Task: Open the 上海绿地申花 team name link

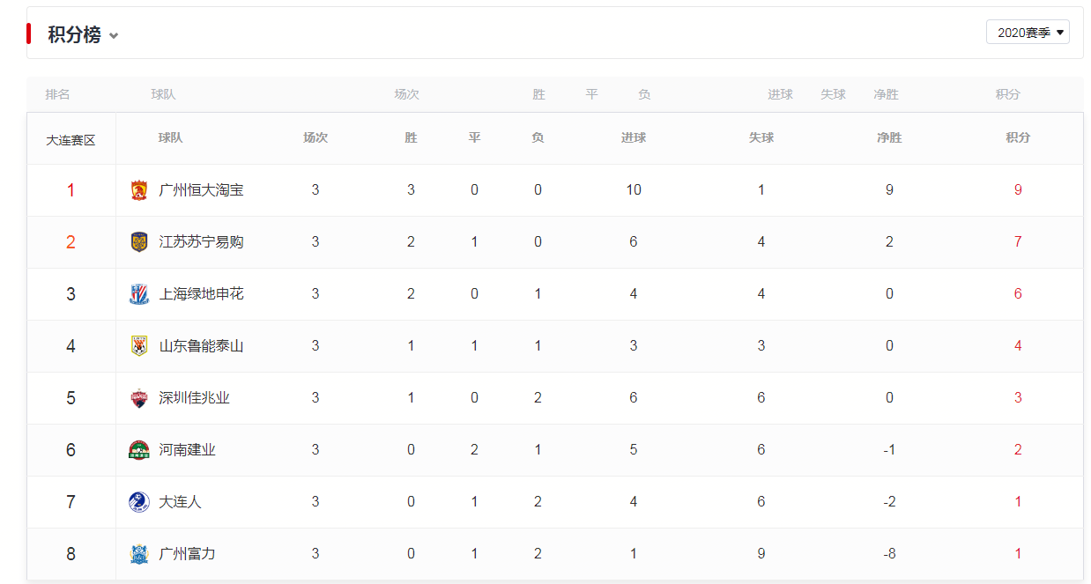Action: (x=201, y=294)
